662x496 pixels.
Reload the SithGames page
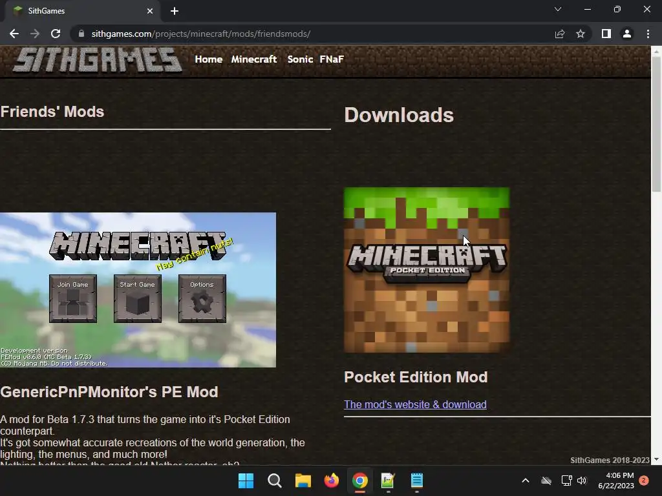[x=56, y=34]
